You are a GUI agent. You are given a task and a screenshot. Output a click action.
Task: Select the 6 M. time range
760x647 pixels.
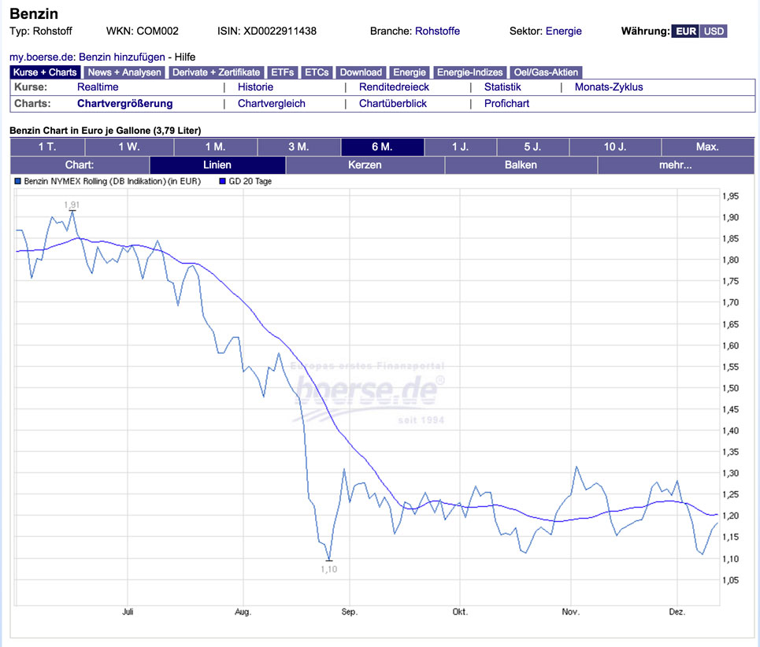pyautogui.click(x=383, y=146)
